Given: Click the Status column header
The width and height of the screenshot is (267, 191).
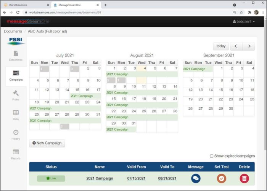Looking at the screenshot, I should 51,167.
